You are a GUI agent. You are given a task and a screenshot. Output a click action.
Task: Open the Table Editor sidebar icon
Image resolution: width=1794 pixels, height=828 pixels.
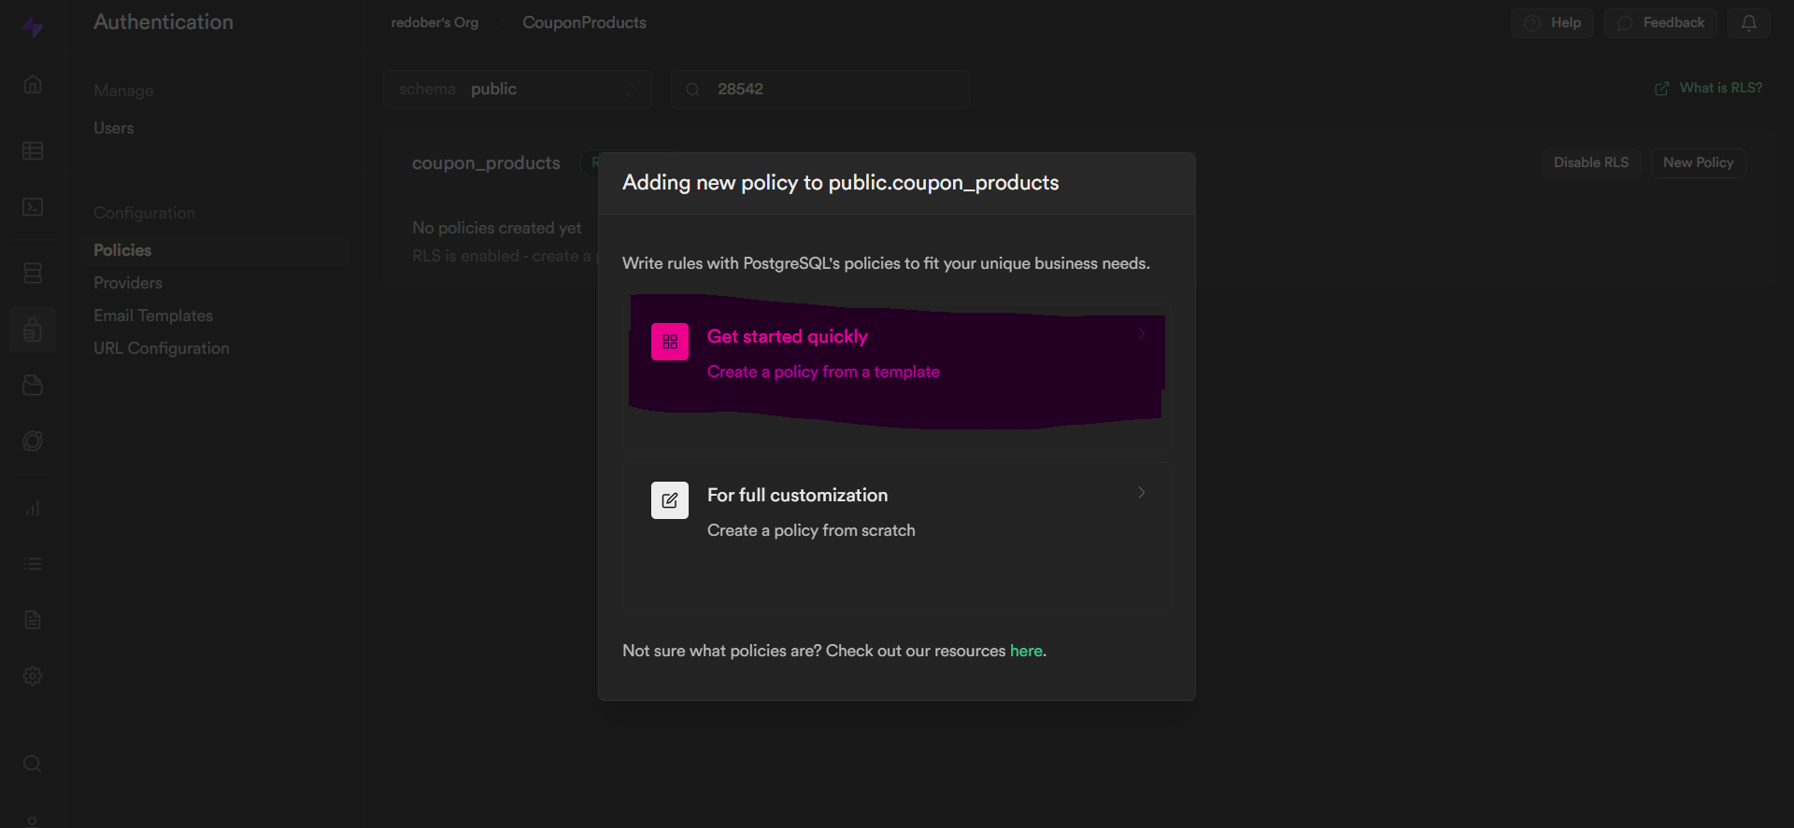pyautogui.click(x=33, y=150)
